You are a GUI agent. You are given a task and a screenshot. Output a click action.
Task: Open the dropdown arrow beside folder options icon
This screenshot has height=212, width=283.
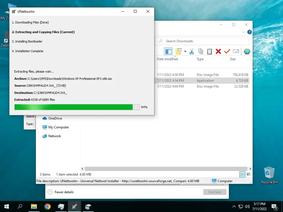(x=185, y=51)
